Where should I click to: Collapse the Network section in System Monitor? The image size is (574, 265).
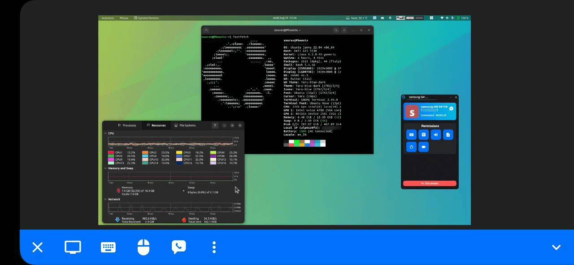click(105, 200)
